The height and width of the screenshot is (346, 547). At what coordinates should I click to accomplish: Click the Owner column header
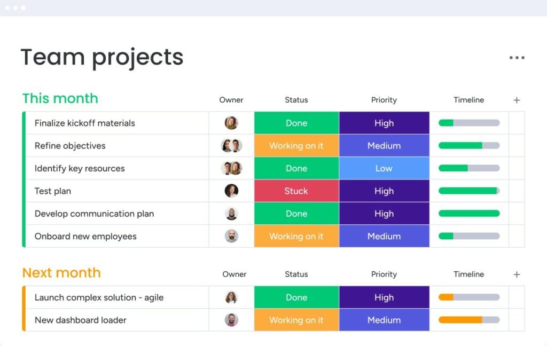[231, 100]
